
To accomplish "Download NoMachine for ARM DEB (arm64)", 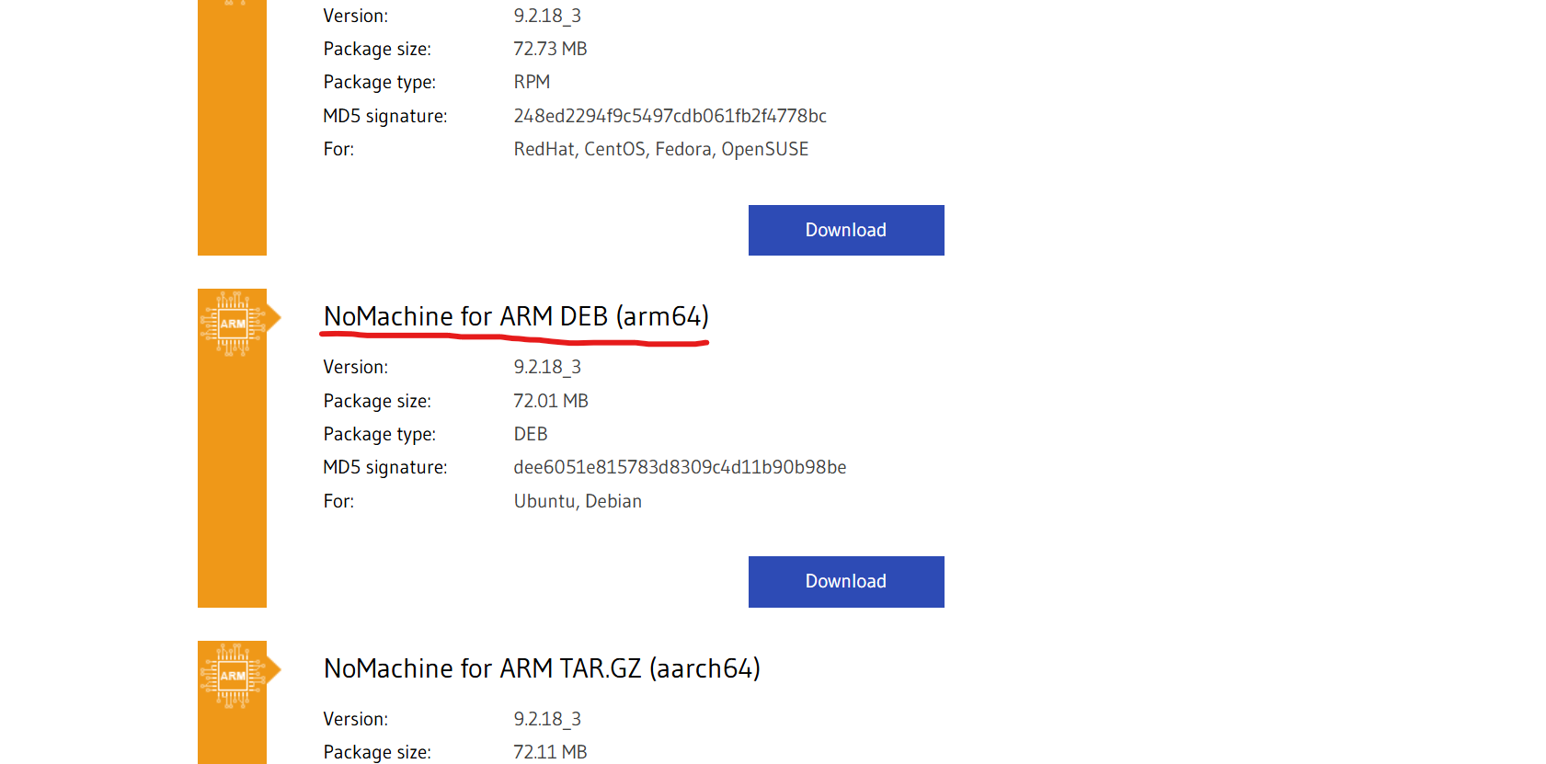I will (846, 581).
